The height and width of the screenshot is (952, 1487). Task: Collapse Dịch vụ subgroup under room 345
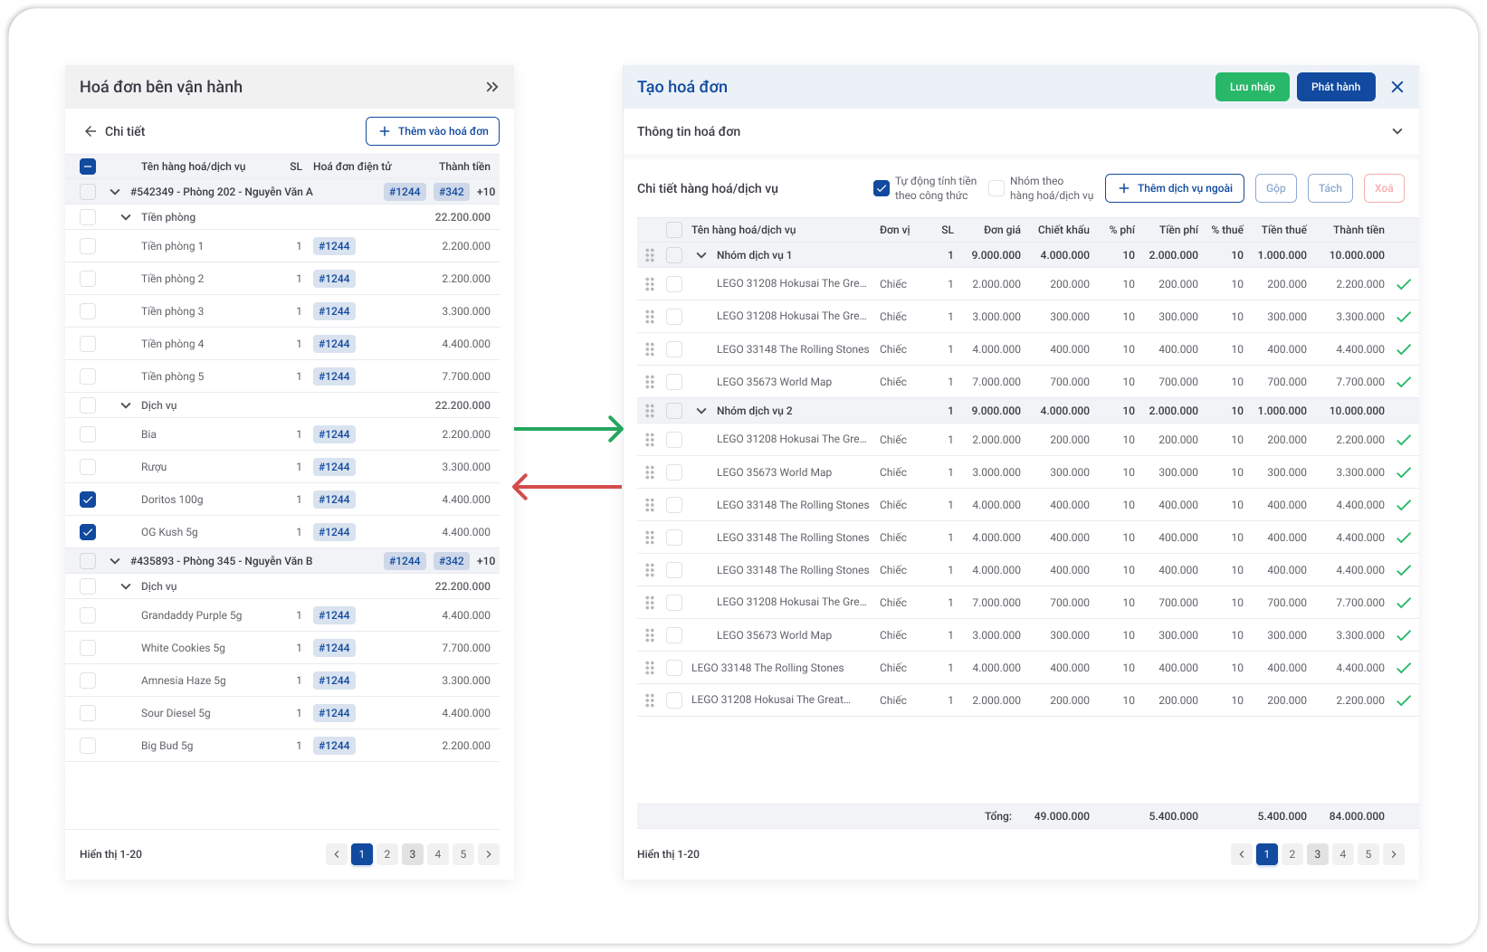(x=126, y=586)
